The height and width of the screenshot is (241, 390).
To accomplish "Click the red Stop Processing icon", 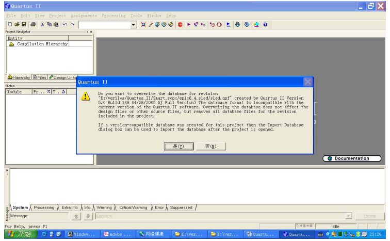I will (x=180, y=24).
